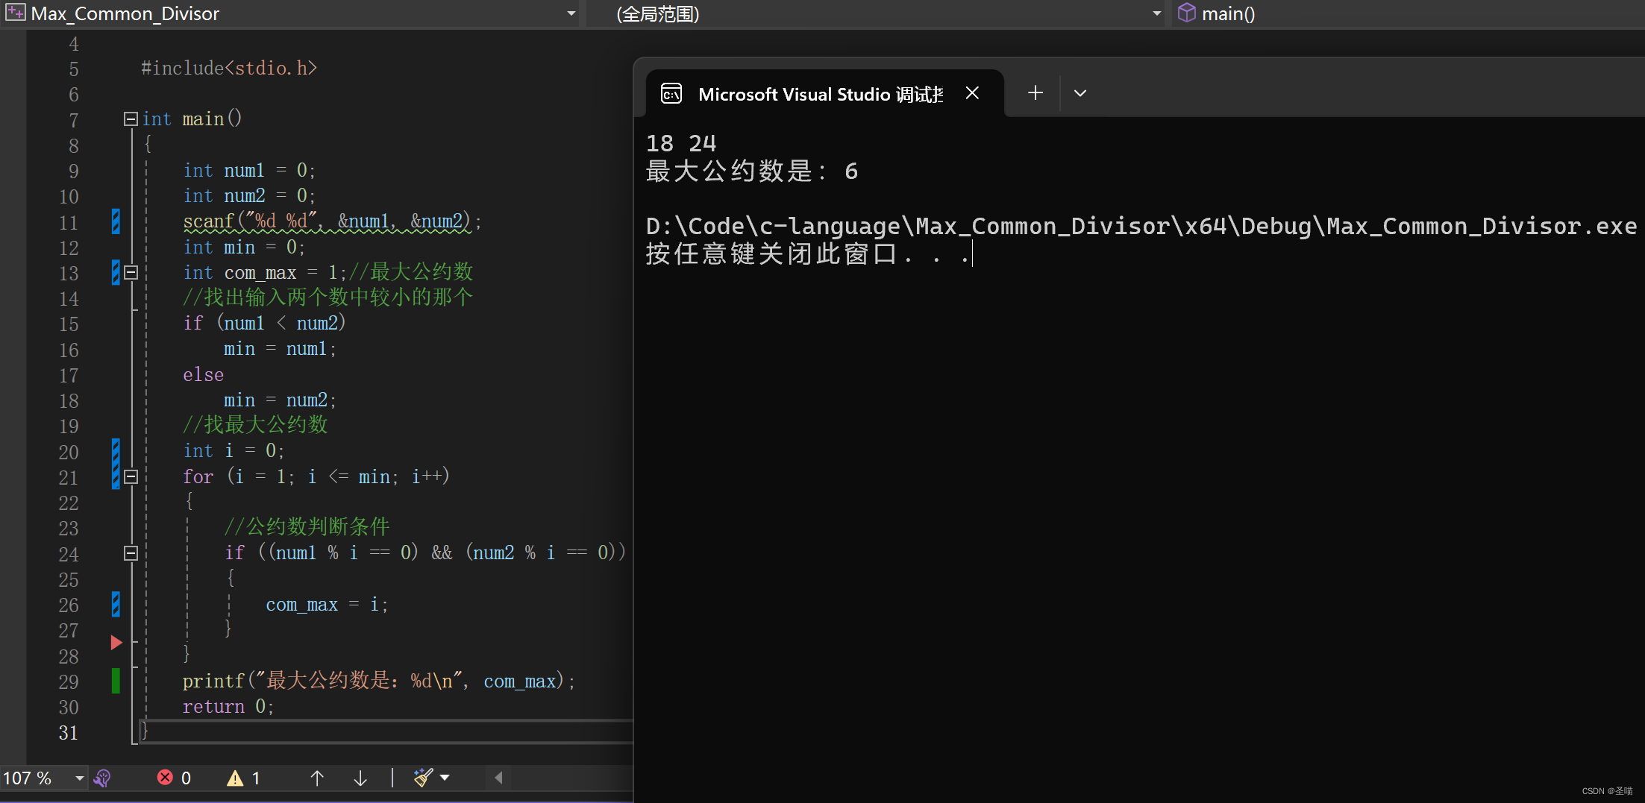Viewport: 1645px width, 803px height.
Task: Close the Microsoft Visual Studio debug console tab
Action: coord(972,93)
